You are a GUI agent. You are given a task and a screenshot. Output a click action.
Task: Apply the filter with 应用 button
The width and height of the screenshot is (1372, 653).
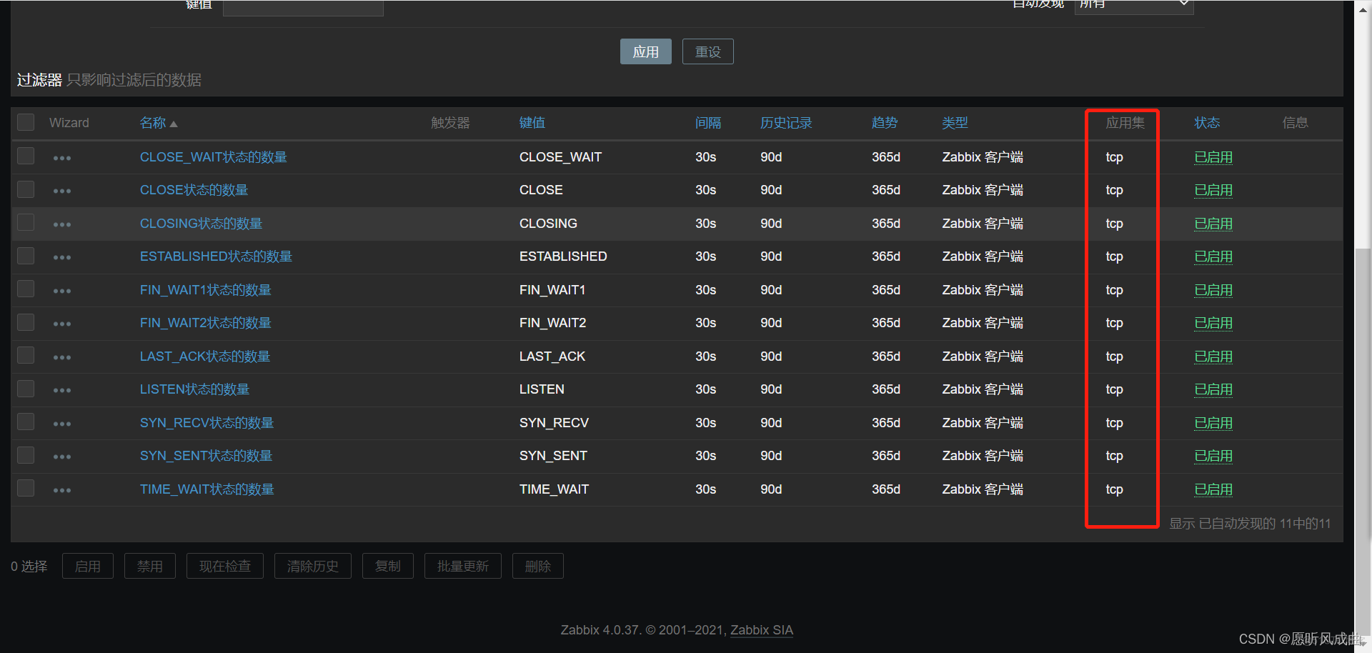[646, 51]
